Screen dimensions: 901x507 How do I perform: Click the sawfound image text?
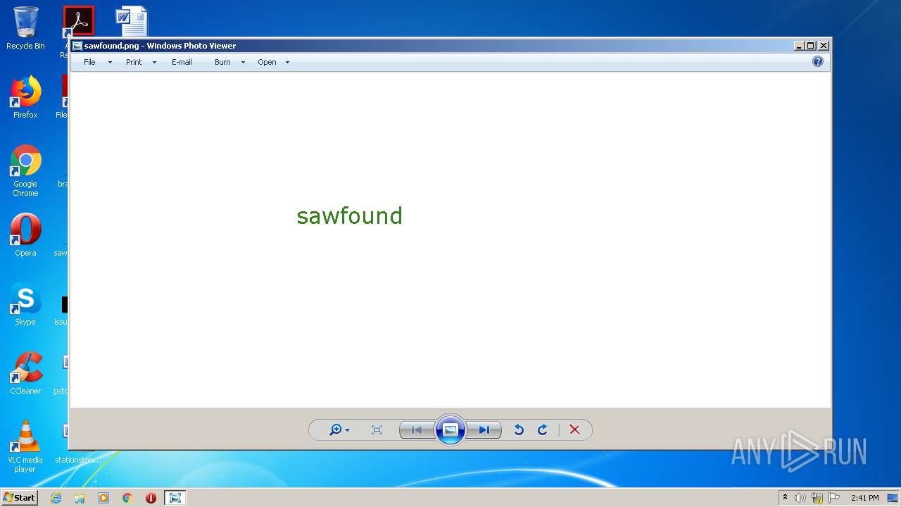click(x=349, y=215)
